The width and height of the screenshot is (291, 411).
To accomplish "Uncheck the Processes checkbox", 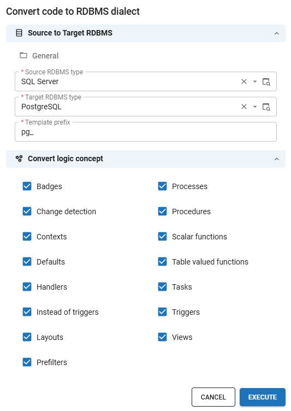I will coord(162,186).
